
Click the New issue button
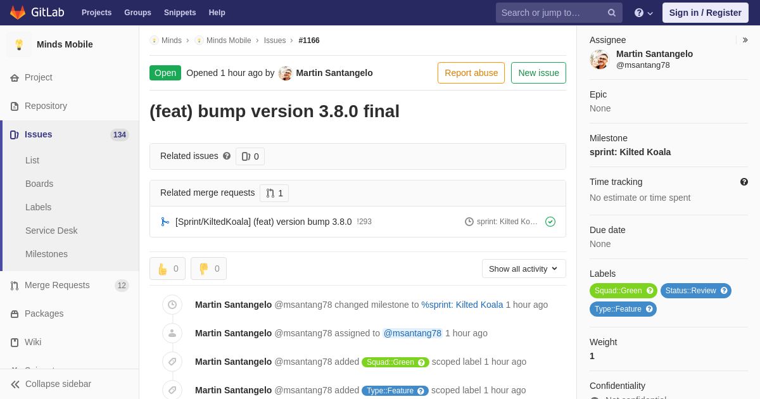[x=538, y=73]
